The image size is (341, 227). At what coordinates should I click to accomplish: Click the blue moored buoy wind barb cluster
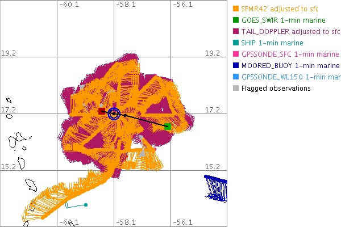click(x=217, y=188)
